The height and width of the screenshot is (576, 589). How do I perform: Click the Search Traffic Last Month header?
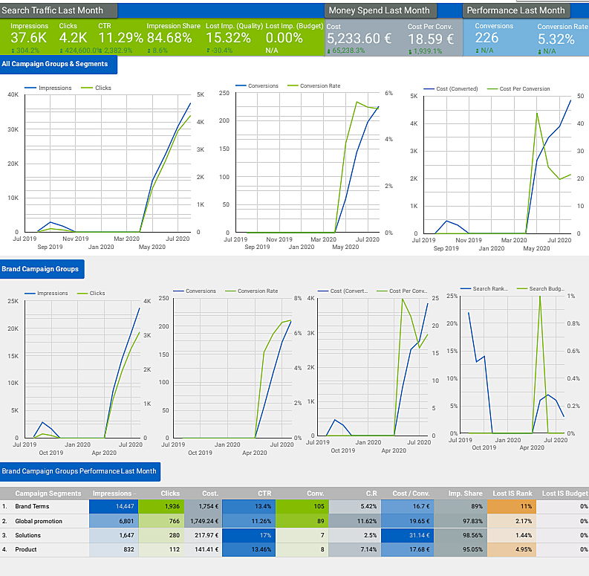(59, 10)
